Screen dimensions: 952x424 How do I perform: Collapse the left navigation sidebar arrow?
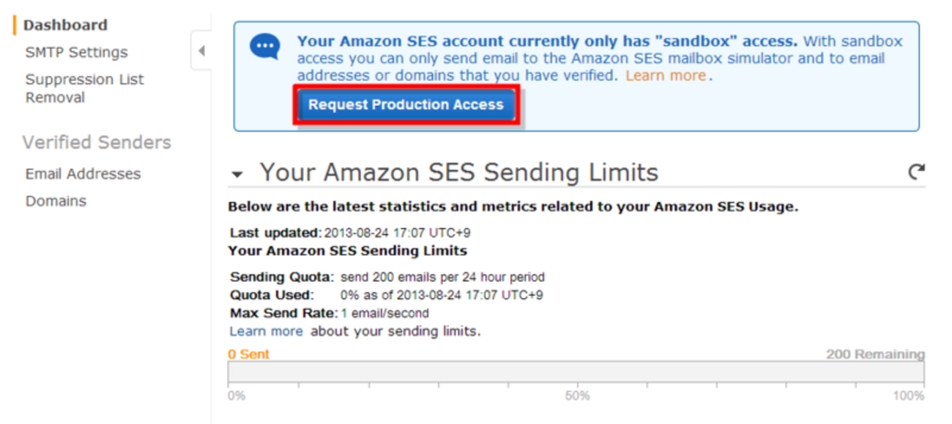(201, 51)
